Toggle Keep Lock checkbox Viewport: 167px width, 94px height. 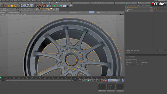point(143,65)
